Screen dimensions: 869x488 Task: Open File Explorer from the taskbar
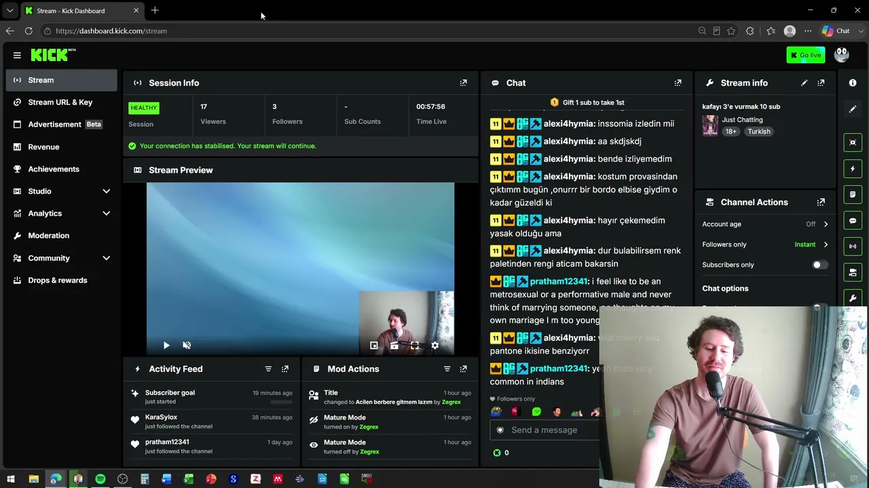point(33,479)
